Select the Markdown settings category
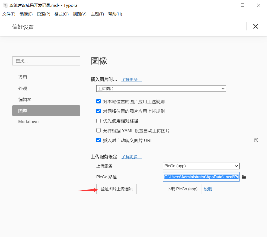This screenshot has width=267, height=237. (x=46, y=122)
